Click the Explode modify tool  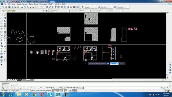point(5,60)
